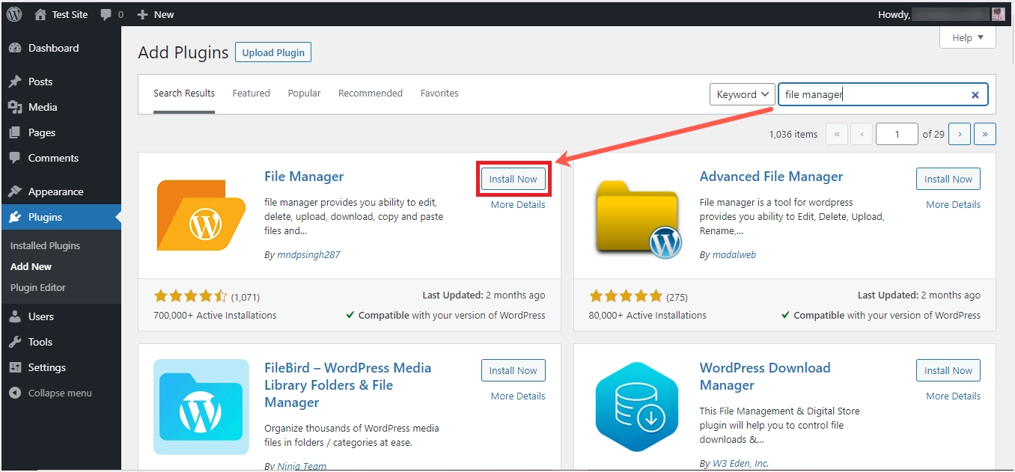
Task: Open Installed Plugins submenu item
Action: point(45,245)
